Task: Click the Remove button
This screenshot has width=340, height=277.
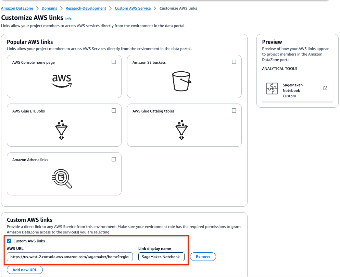Action: 203,256
